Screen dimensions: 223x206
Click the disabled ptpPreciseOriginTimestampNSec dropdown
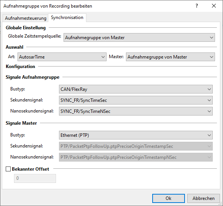click(136, 157)
